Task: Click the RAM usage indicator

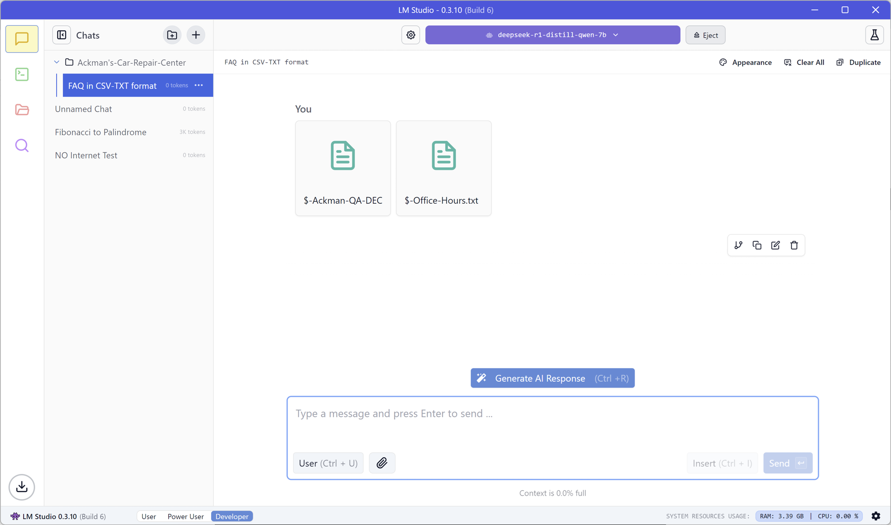Action: [x=782, y=516]
